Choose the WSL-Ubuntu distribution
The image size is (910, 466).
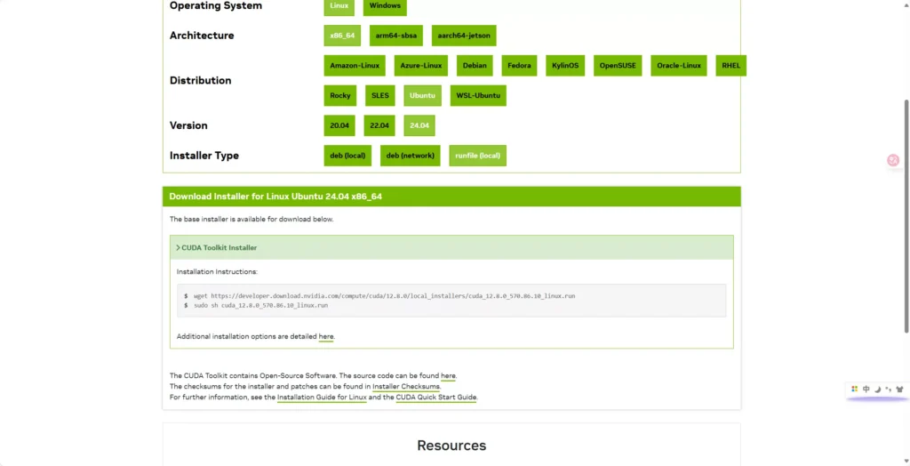(x=478, y=95)
